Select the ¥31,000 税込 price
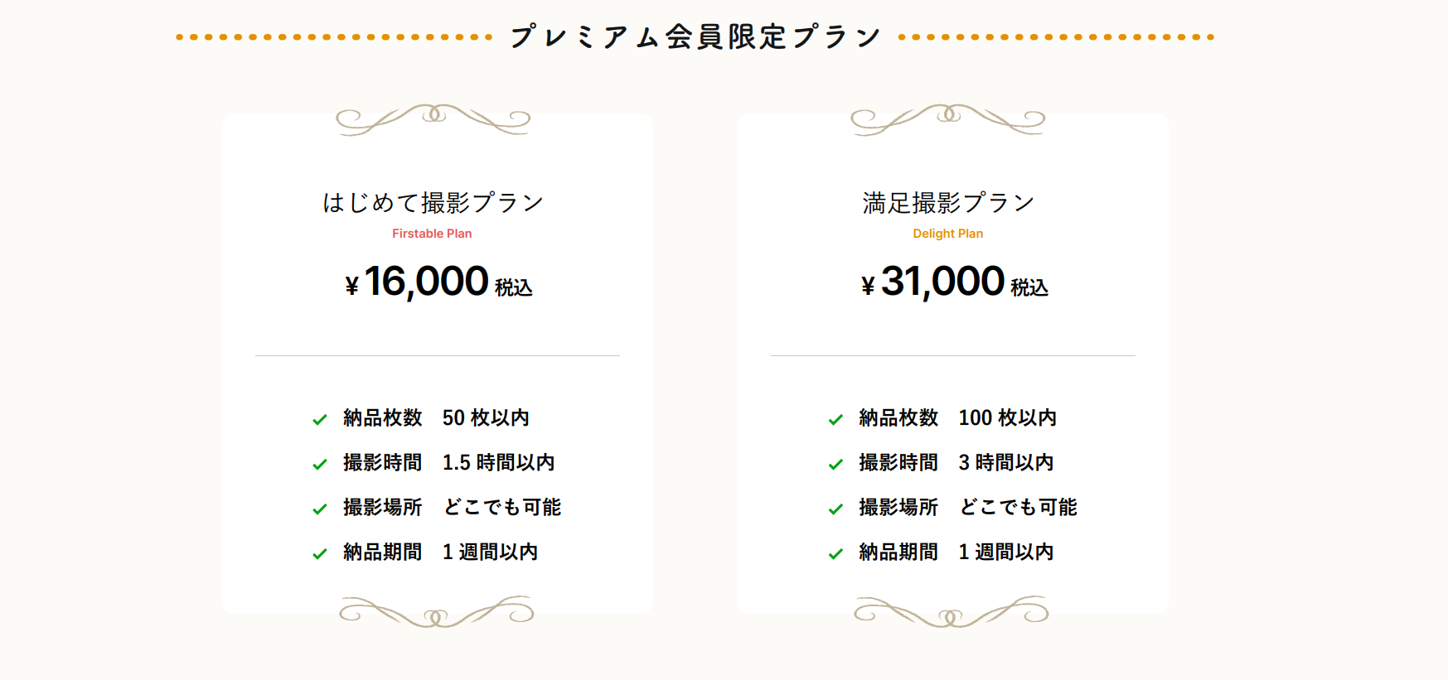The image size is (1448, 680). tap(954, 282)
